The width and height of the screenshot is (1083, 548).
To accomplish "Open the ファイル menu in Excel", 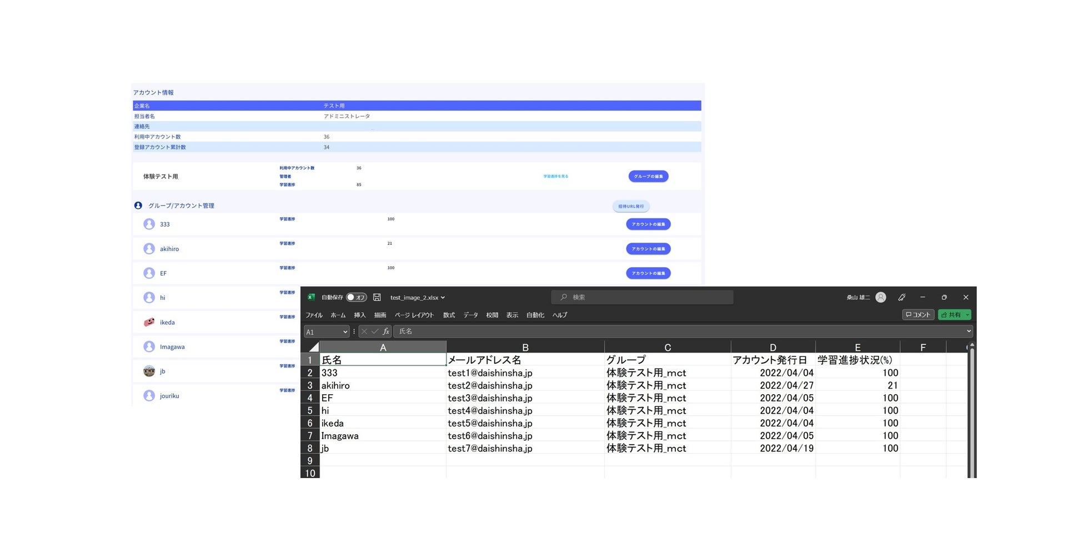I will 314,315.
